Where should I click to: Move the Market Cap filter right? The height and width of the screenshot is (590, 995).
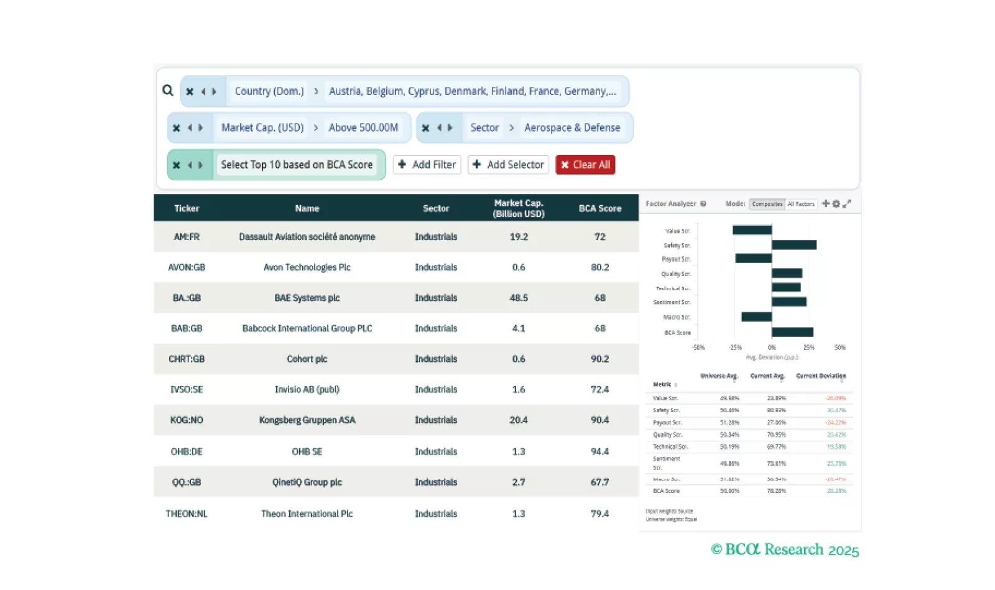(x=201, y=128)
